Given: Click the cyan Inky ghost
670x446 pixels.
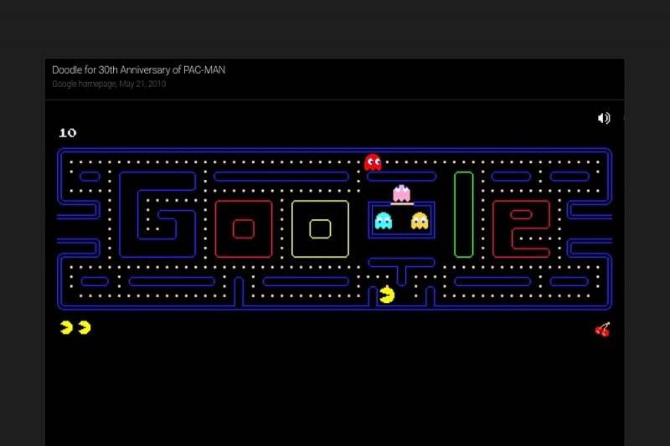Looking at the screenshot, I should 384,221.
